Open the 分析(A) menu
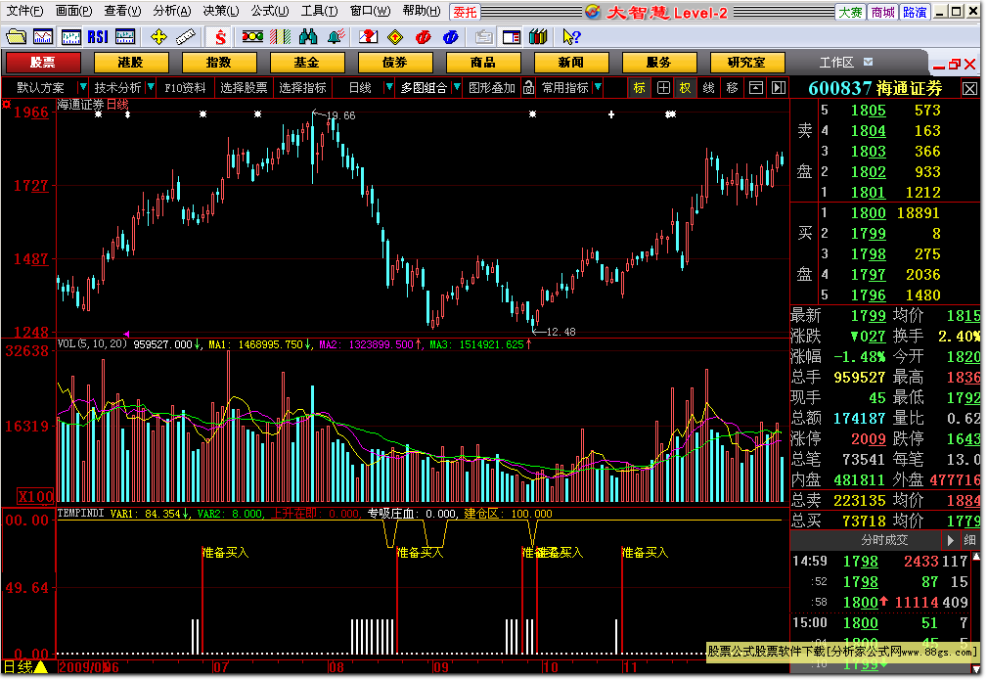Viewport: 987px width, 680px height. pyautogui.click(x=172, y=11)
